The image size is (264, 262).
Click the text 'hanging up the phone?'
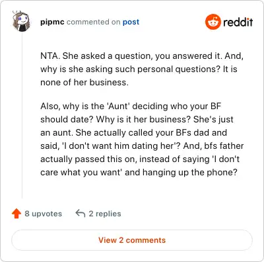point(190,172)
